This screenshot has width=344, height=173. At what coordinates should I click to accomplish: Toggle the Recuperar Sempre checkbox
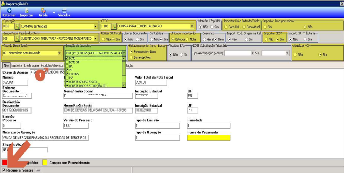click(x=4, y=170)
